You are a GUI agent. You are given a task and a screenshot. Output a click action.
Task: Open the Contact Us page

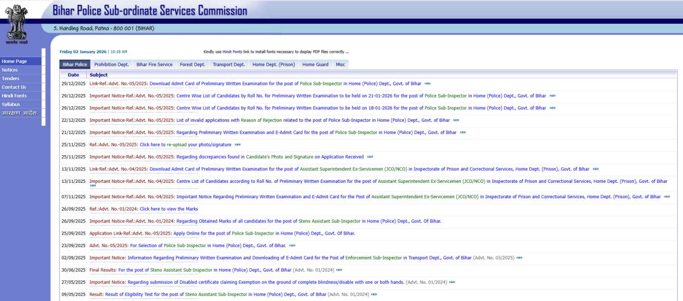[14, 87]
